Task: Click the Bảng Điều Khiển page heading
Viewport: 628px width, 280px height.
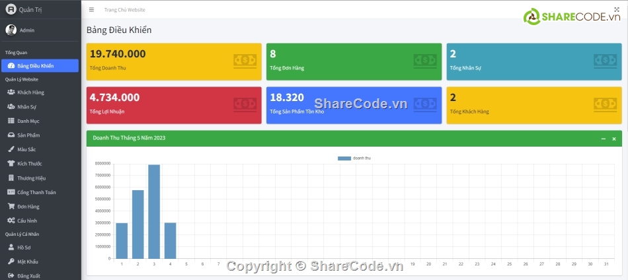Action: pos(119,30)
